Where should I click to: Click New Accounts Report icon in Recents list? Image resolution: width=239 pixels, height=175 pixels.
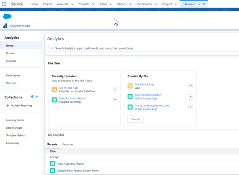tap(52, 164)
